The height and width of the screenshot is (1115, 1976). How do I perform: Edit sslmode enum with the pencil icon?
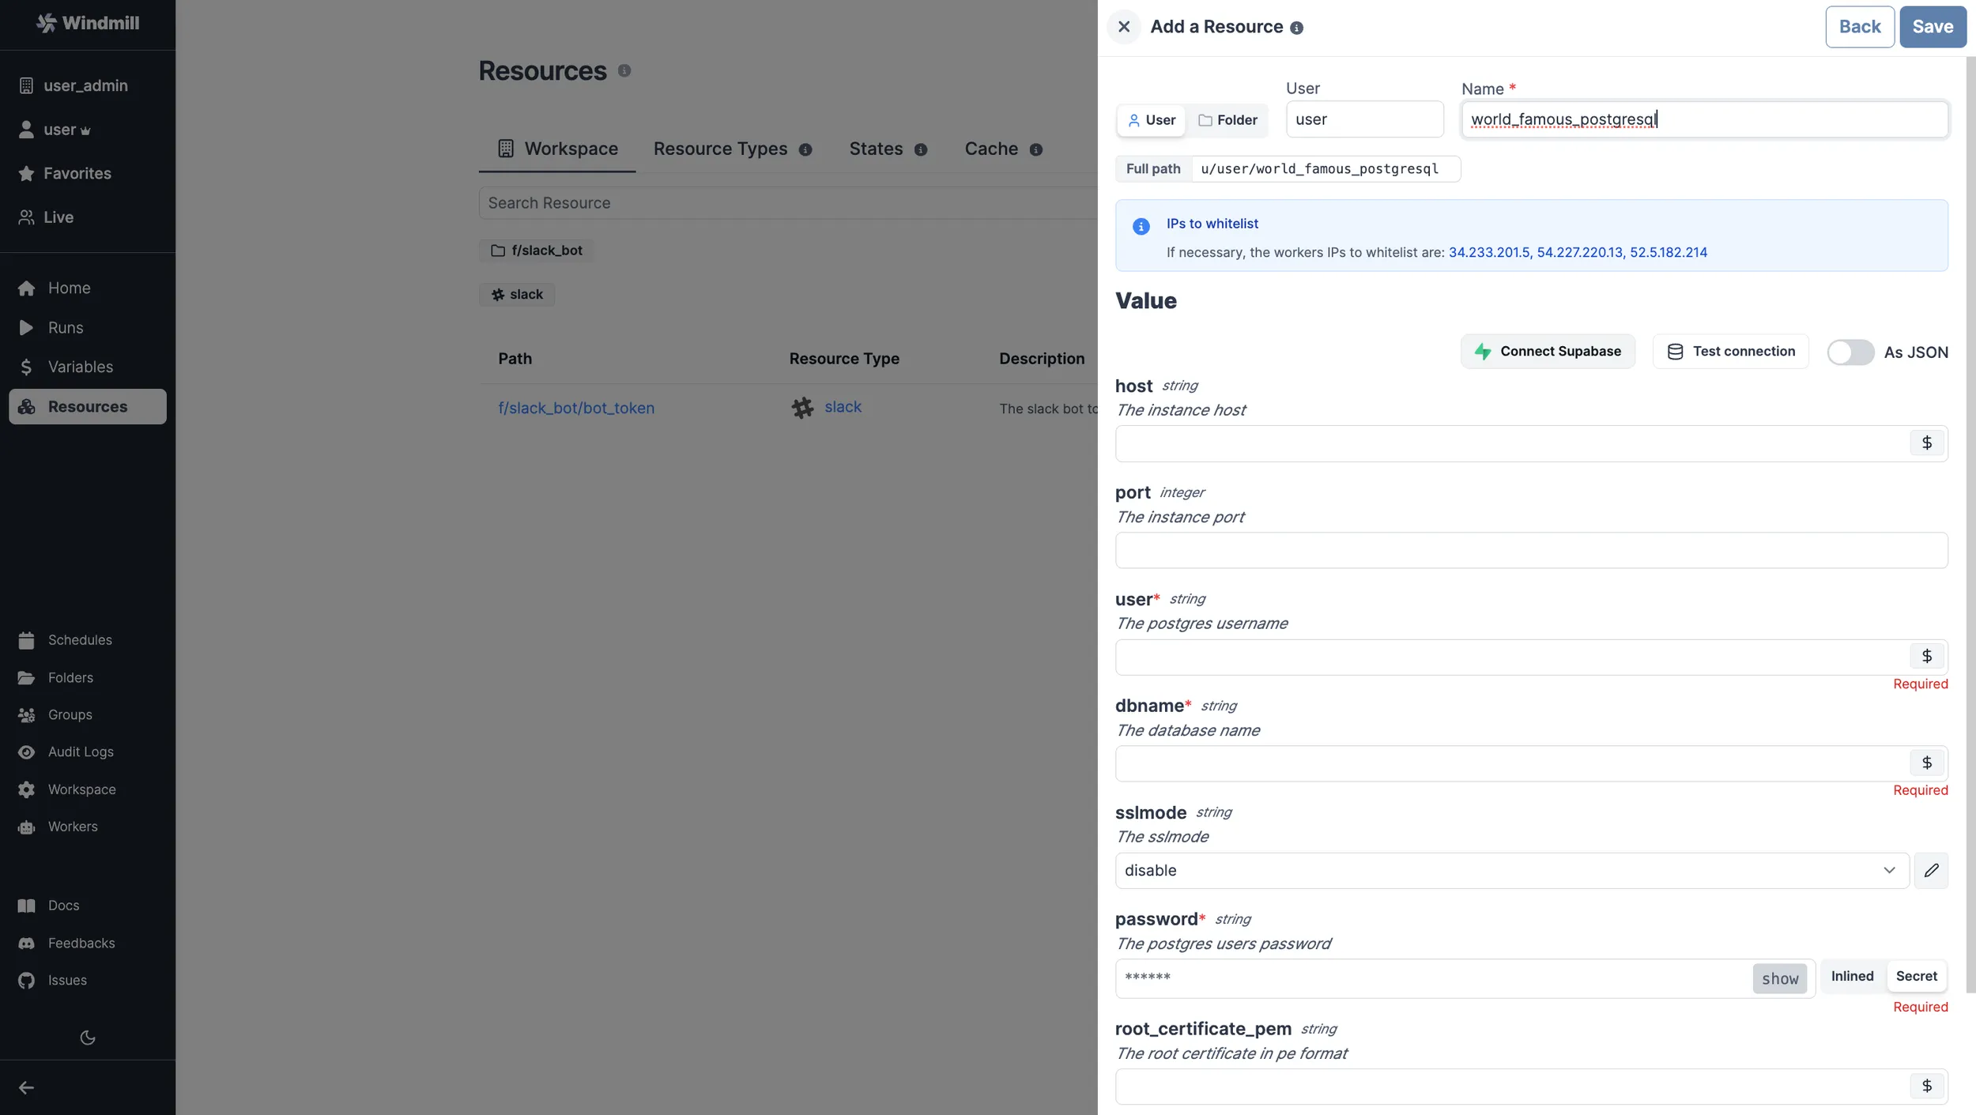pos(1933,870)
